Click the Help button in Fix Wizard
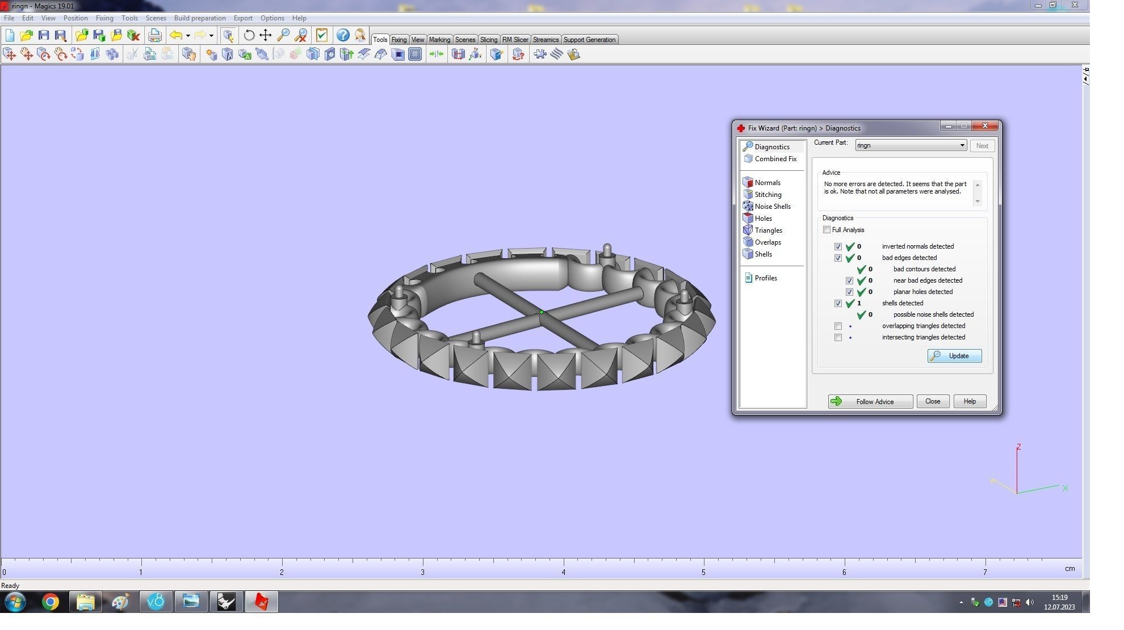The width and height of the screenshot is (1124, 630). [970, 402]
